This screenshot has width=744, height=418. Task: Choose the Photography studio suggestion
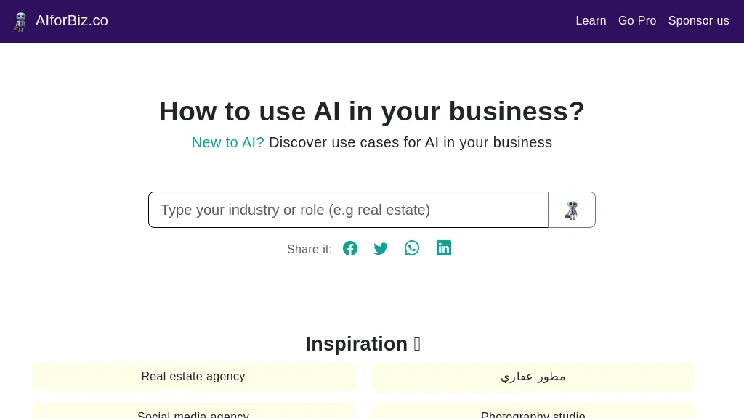533,411
